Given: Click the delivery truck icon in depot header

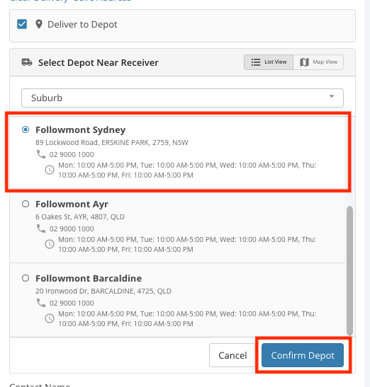Looking at the screenshot, I should (27, 62).
